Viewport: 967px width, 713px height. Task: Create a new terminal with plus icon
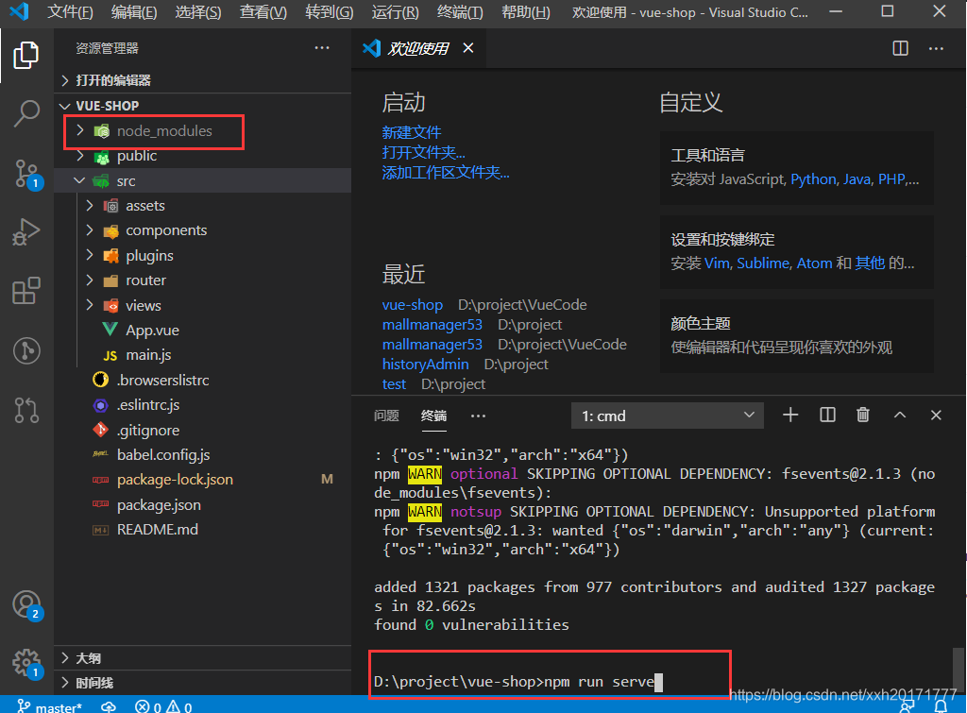(790, 416)
